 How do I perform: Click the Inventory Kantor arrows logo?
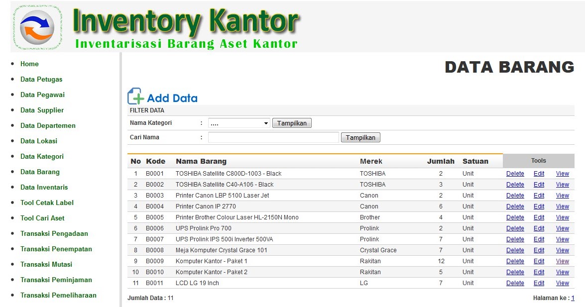(37, 27)
